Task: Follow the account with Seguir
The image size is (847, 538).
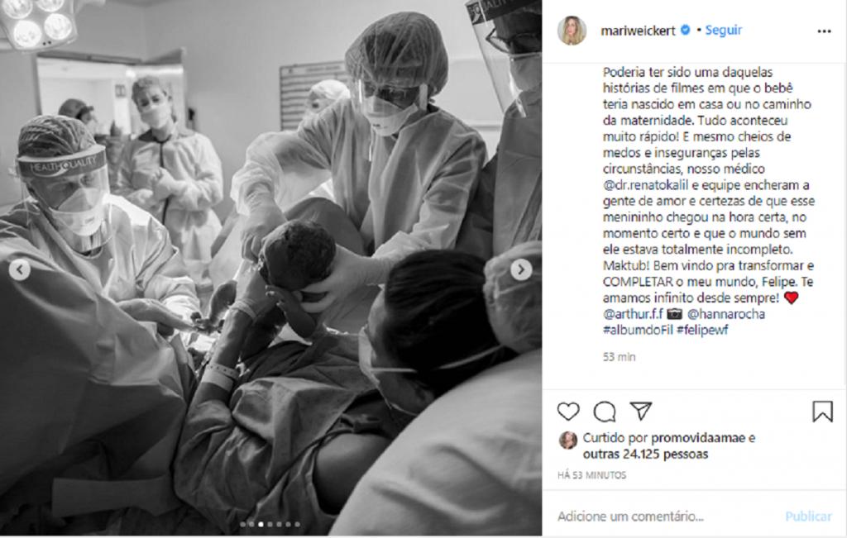Action: (724, 31)
